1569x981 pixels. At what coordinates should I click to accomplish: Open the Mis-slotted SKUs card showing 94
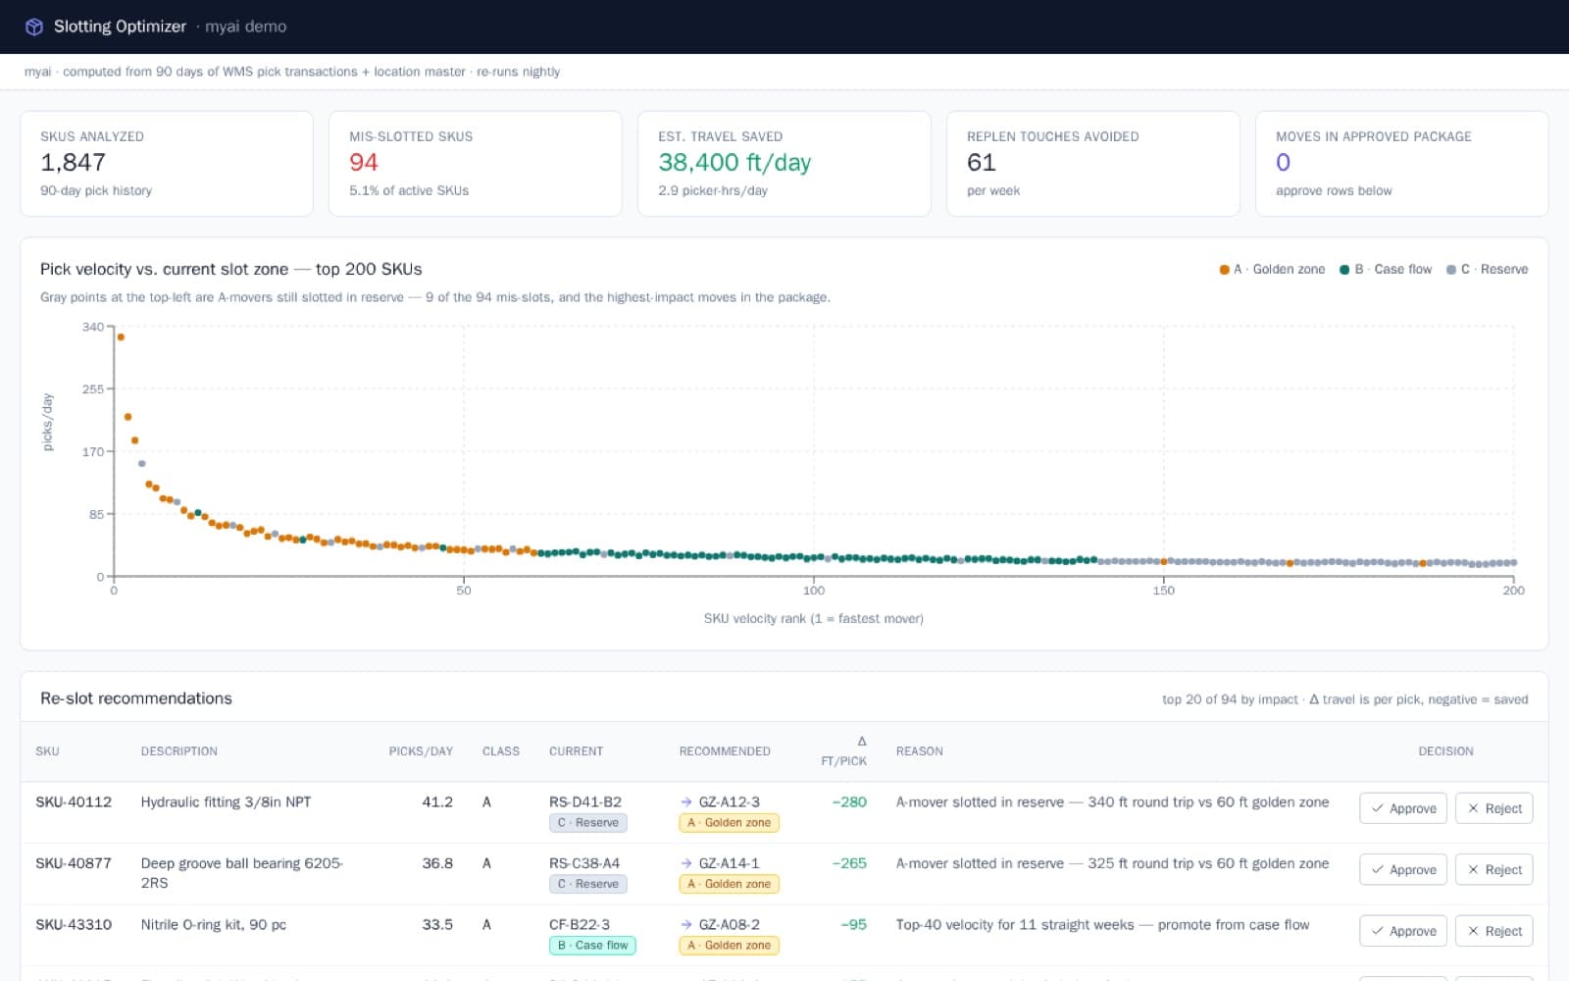(476, 163)
